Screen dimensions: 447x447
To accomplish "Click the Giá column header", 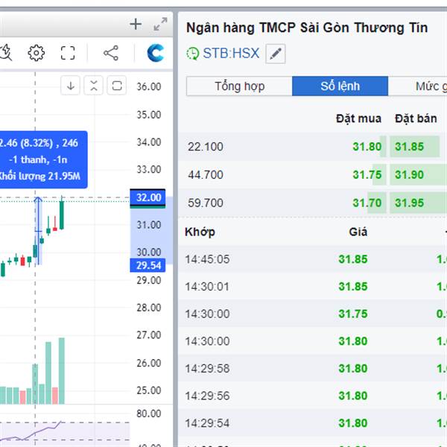I will click(358, 232).
